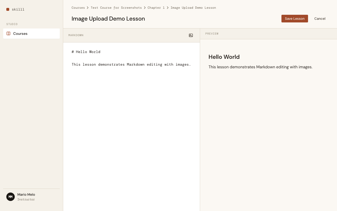Save the lesson with Save Lesson button
The height and width of the screenshot is (211, 337).
[x=295, y=18]
